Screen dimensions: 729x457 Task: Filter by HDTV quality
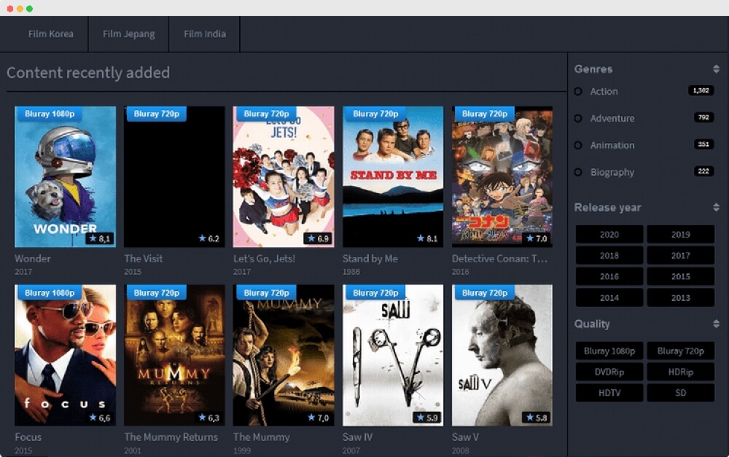tap(609, 393)
